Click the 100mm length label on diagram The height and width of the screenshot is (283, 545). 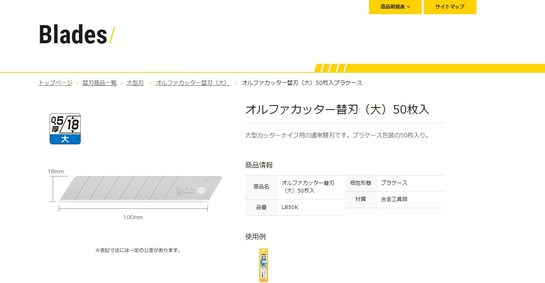[x=133, y=218]
